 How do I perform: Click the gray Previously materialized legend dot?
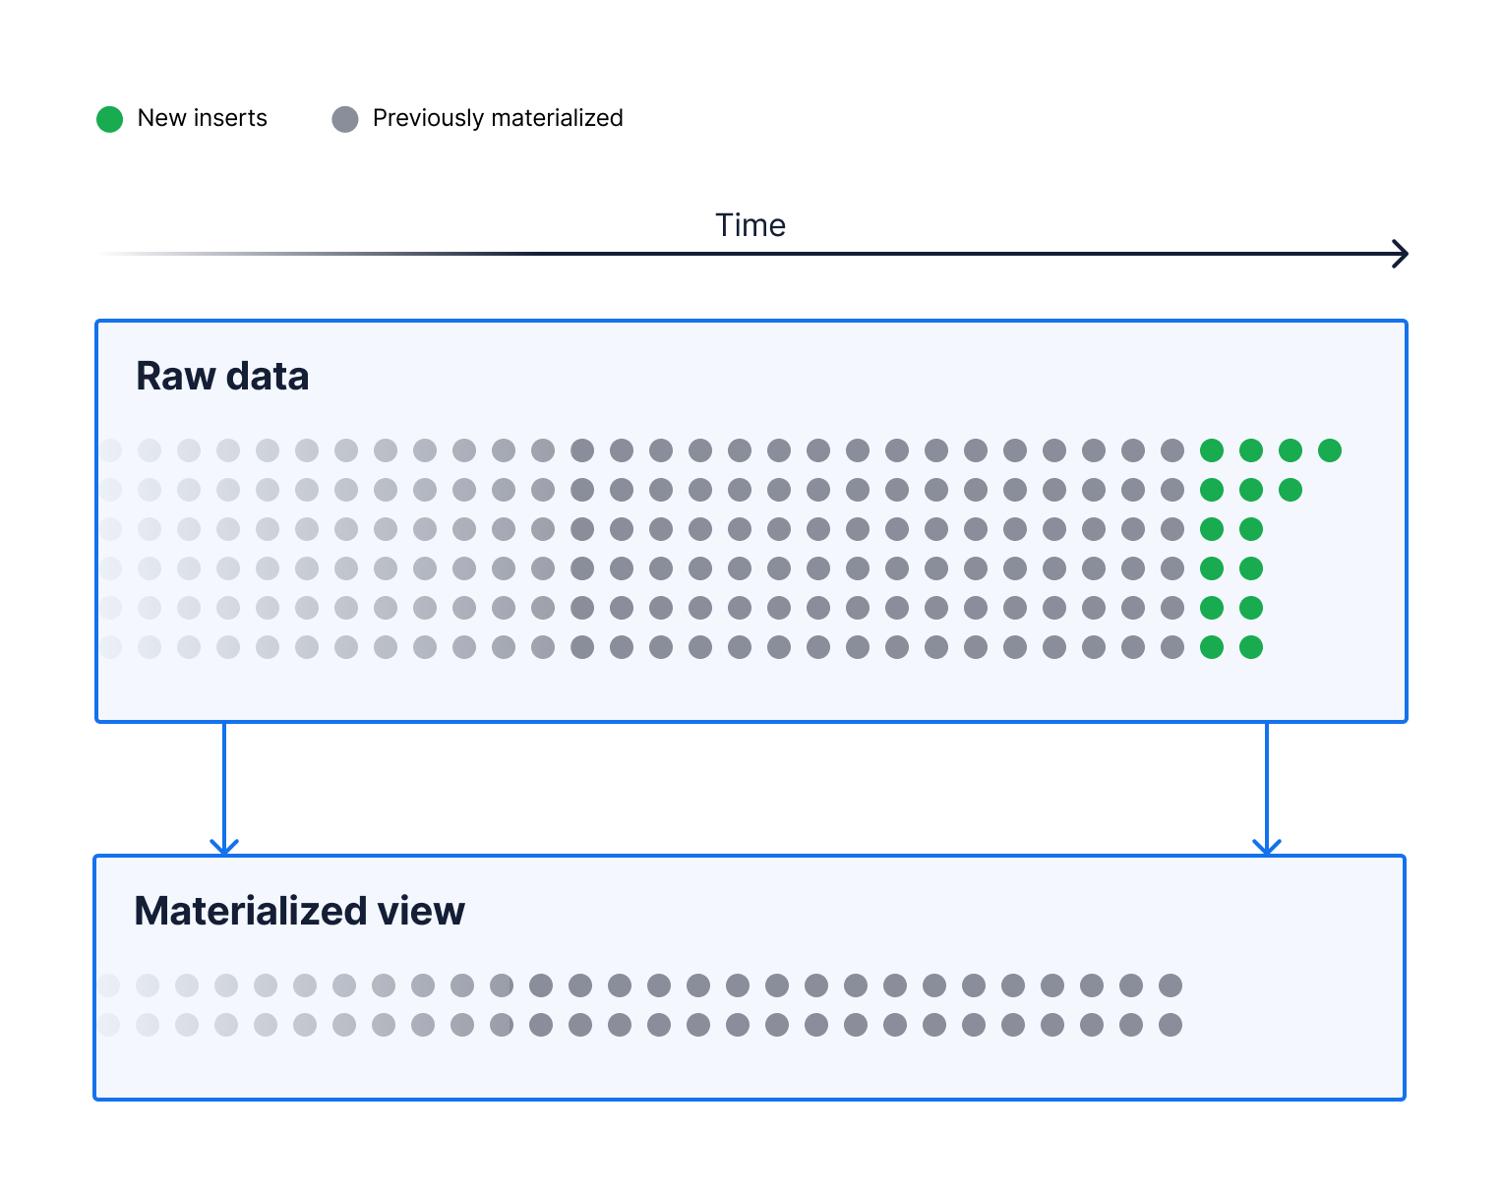pyautogui.click(x=345, y=119)
